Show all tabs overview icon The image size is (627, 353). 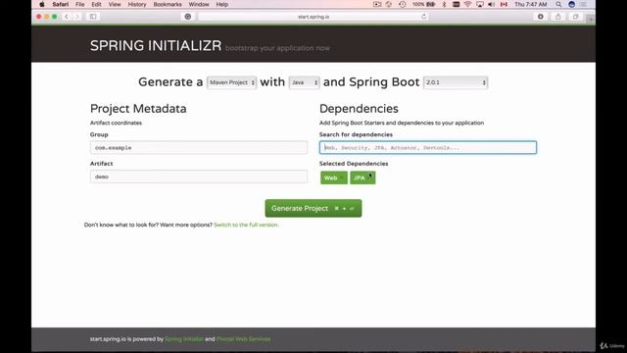point(576,17)
